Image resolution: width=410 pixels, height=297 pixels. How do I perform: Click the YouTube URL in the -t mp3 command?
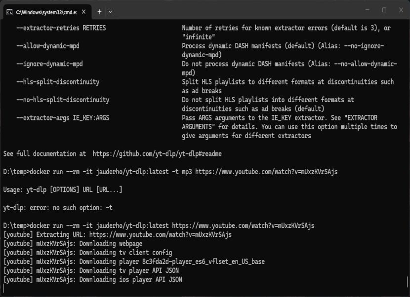pyautogui.click(x=266, y=172)
